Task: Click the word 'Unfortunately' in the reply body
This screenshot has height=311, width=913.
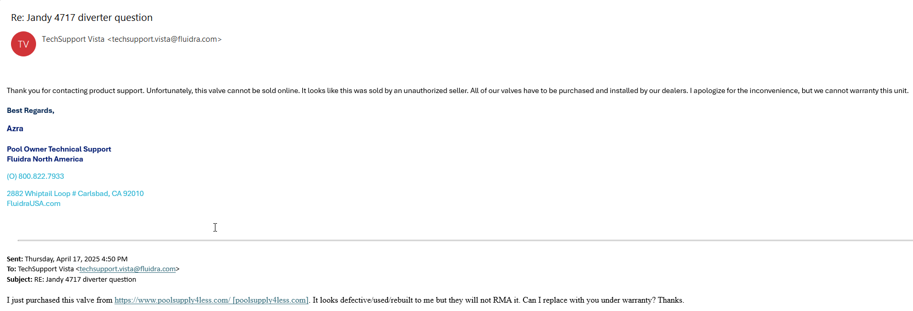Action: (x=169, y=91)
